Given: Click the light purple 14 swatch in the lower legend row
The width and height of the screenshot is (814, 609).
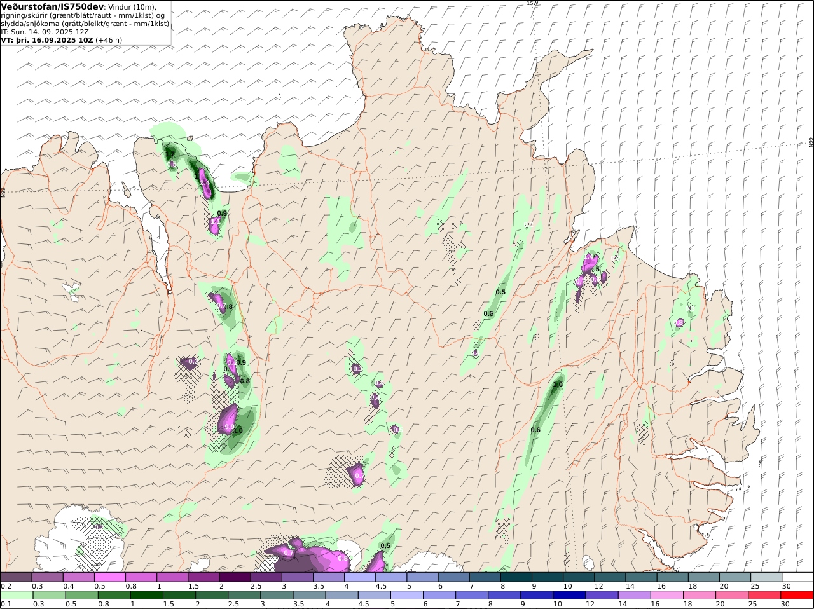Looking at the screenshot, I should (635, 595).
